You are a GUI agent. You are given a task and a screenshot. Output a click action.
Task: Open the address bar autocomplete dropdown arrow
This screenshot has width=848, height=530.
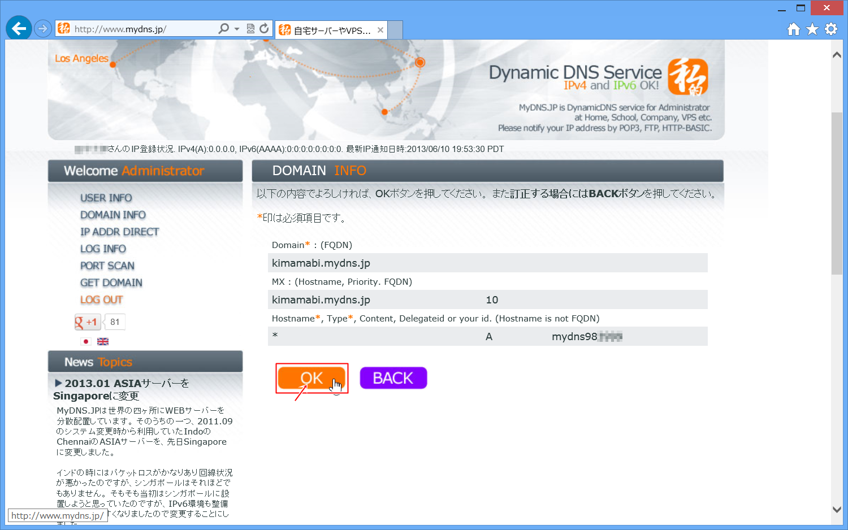(237, 29)
